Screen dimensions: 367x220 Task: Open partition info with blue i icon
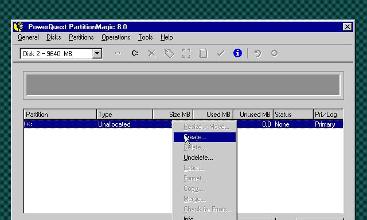point(237,53)
